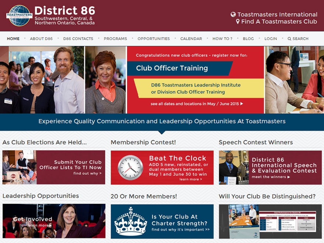The height and width of the screenshot is (243, 324).
Task: Click the Toastmasters International globe logo
Action: pos(19,15)
